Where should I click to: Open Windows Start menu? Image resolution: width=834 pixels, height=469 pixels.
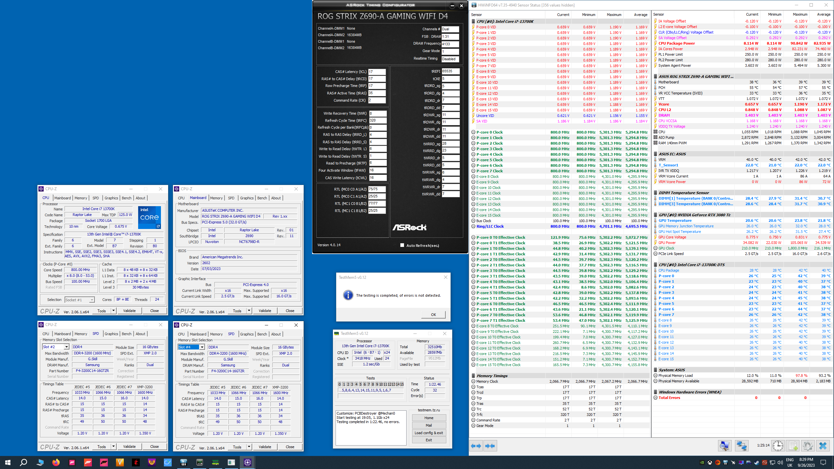coord(8,462)
